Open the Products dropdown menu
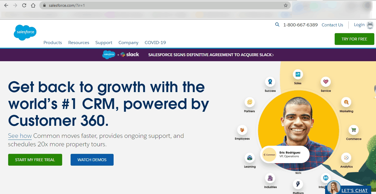 tap(53, 42)
